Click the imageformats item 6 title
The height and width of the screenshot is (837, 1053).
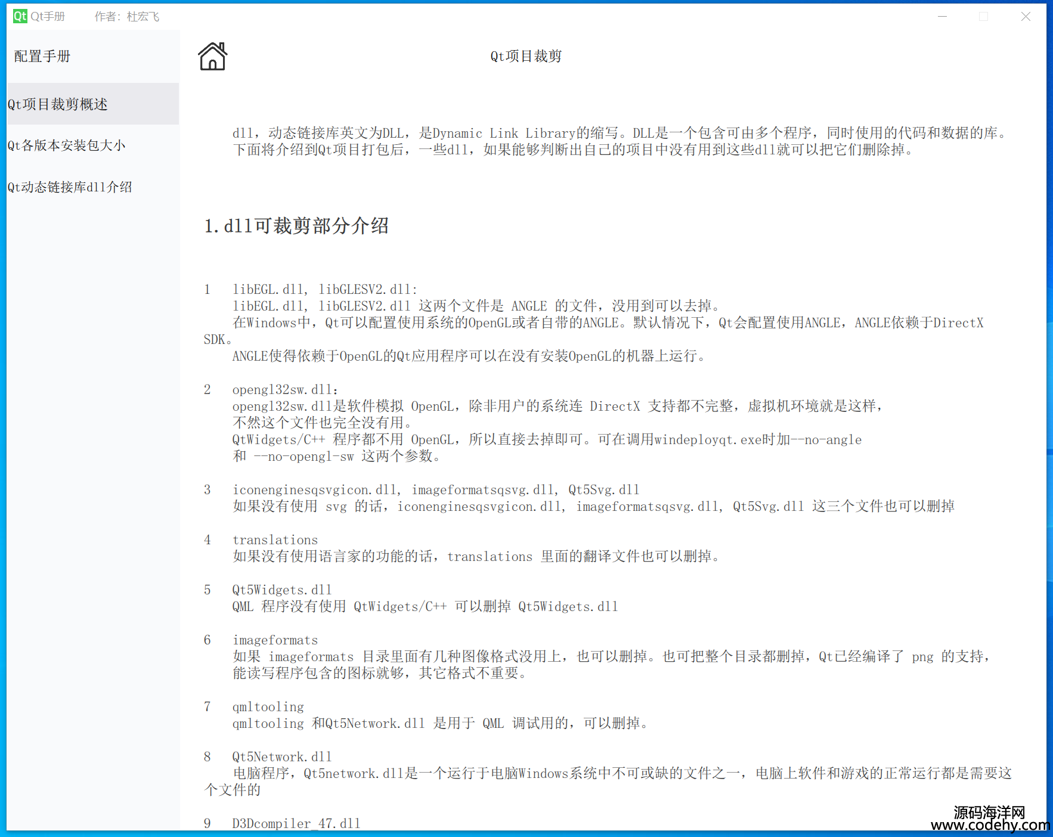click(x=275, y=640)
